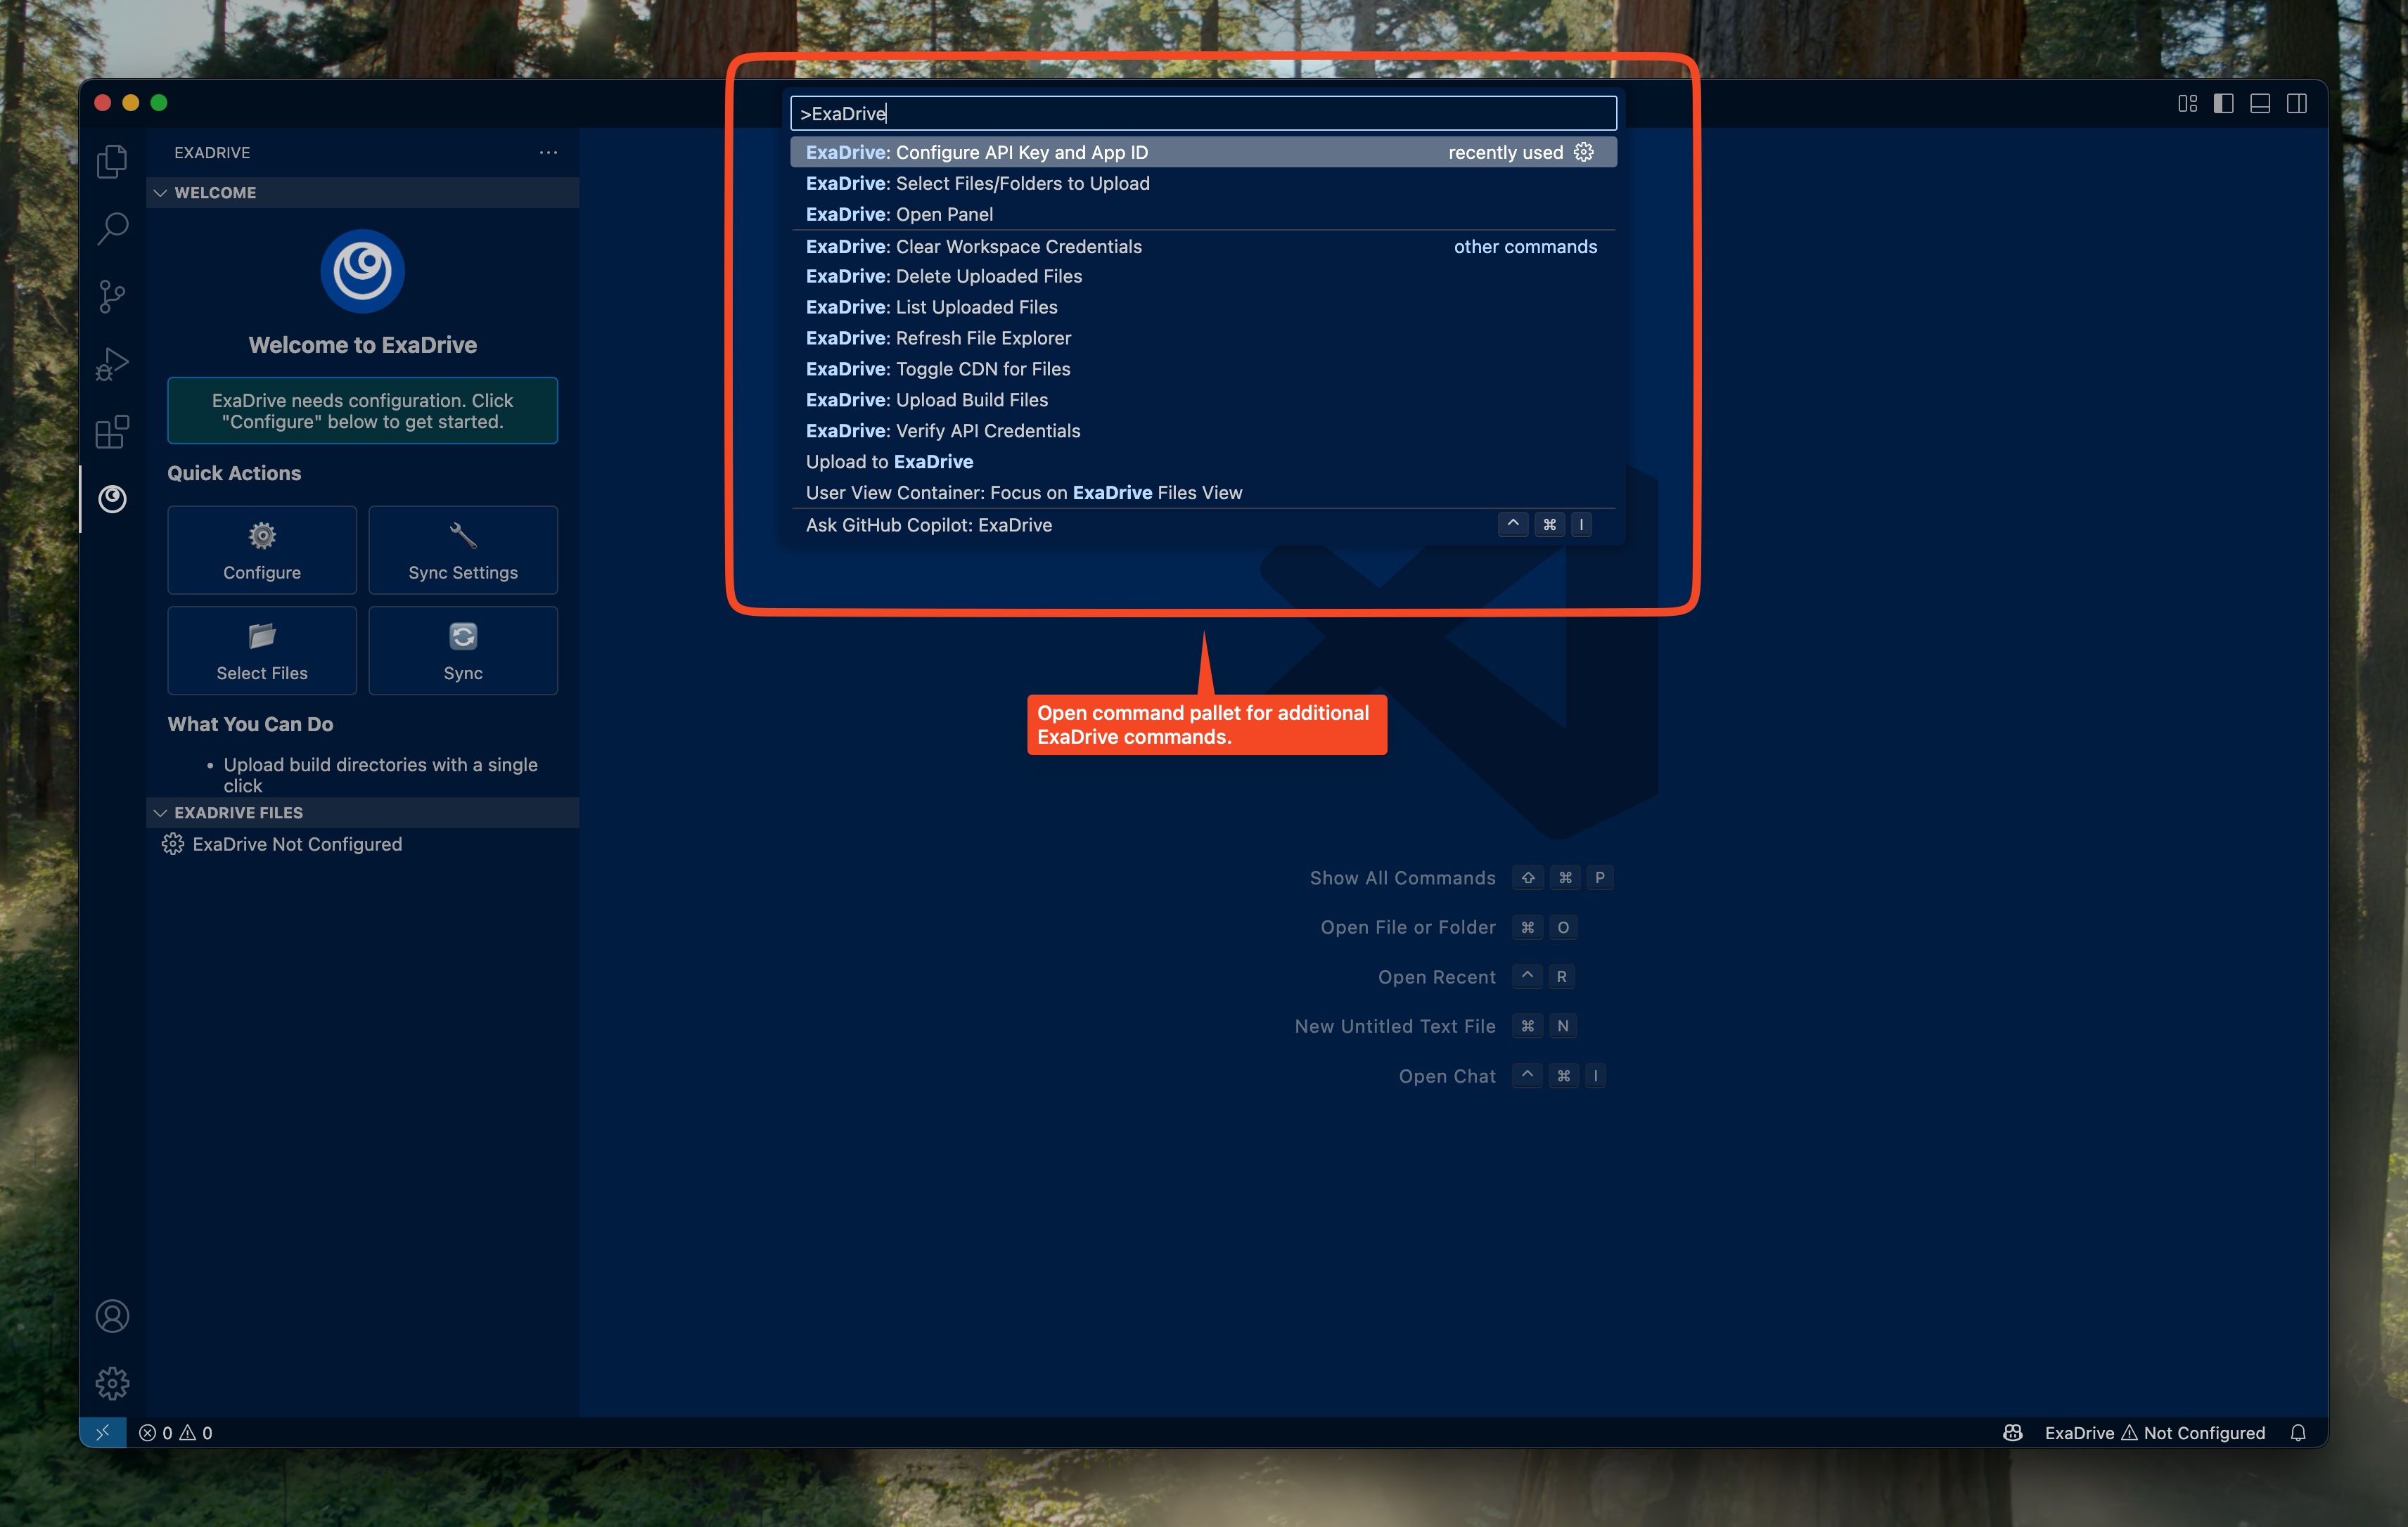Open the Explorer view in activity bar

pyautogui.click(x=112, y=161)
